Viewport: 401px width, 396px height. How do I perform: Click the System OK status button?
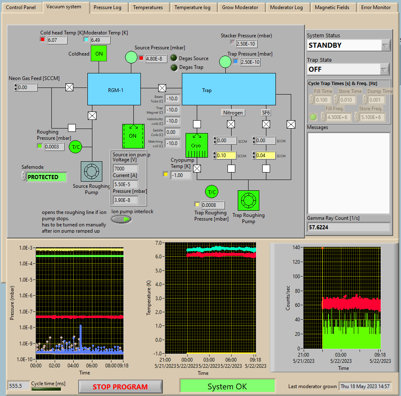(227, 386)
